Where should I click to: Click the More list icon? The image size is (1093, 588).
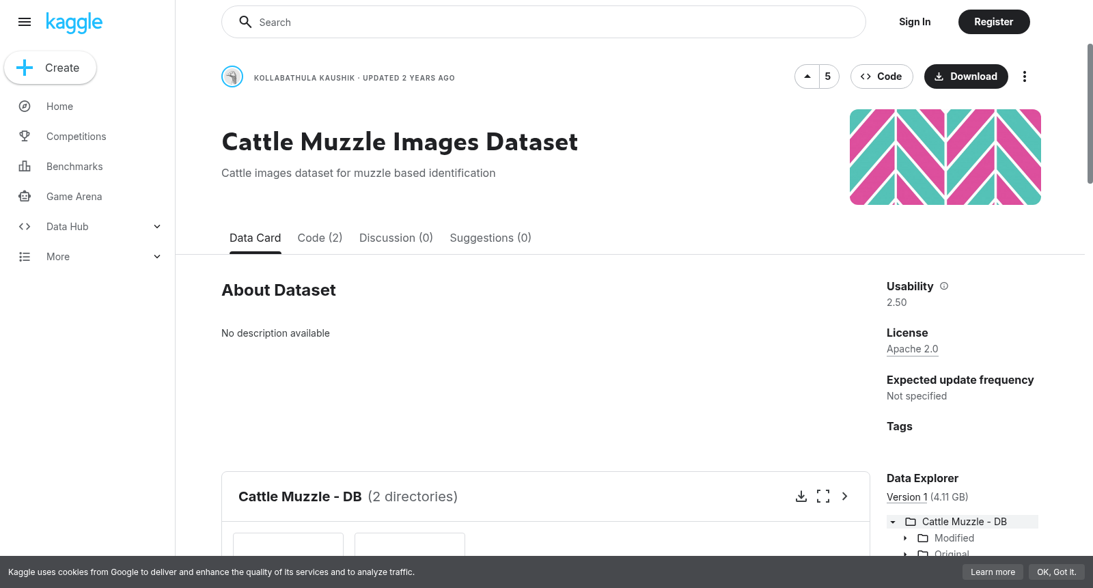coord(25,257)
